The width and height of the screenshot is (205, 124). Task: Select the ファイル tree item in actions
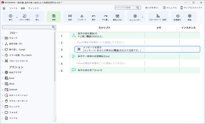pyautogui.click(x=13, y=118)
